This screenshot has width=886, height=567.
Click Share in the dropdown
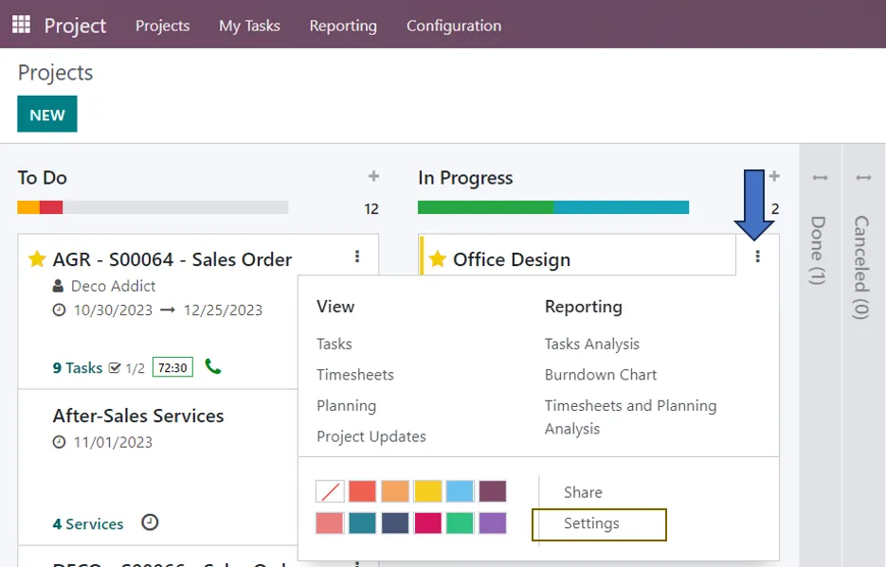pyautogui.click(x=583, y=492)
